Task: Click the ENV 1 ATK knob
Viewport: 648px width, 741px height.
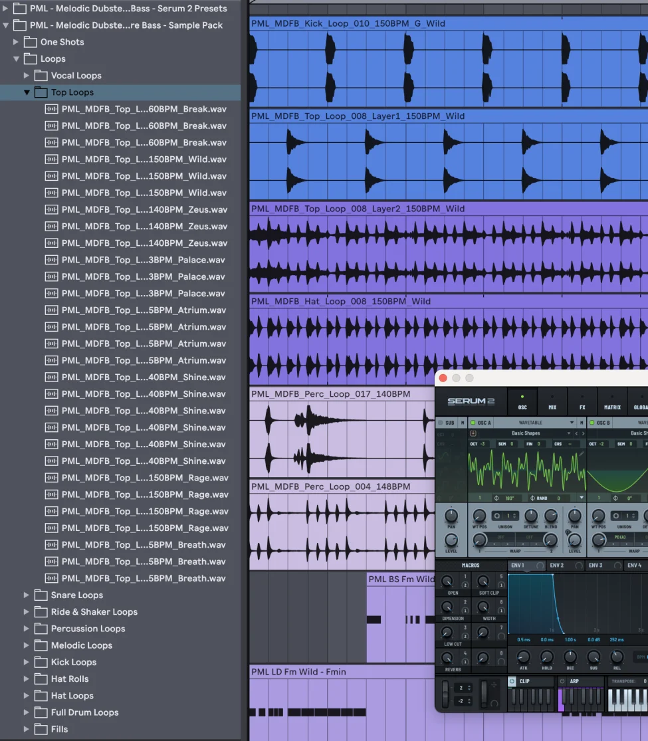Action: 523,657
